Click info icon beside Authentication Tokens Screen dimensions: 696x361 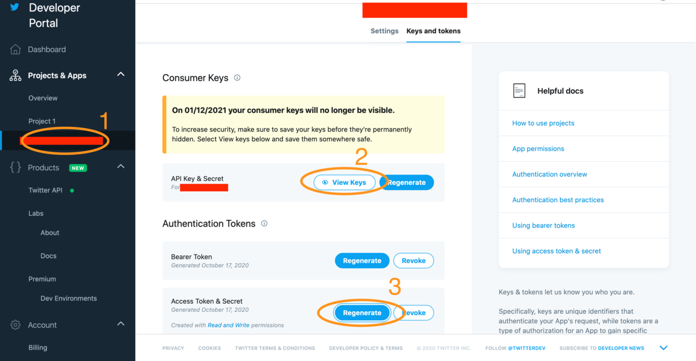(x=264, y=223)
